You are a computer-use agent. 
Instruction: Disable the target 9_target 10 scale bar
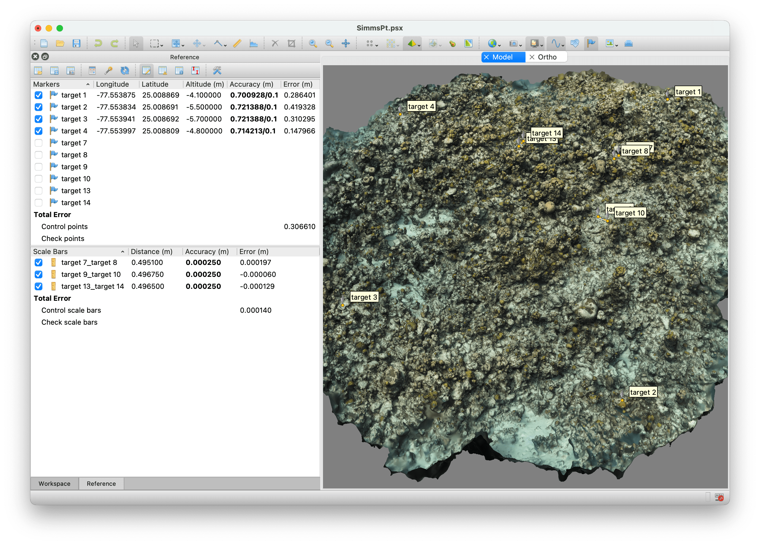coord(39,274)
